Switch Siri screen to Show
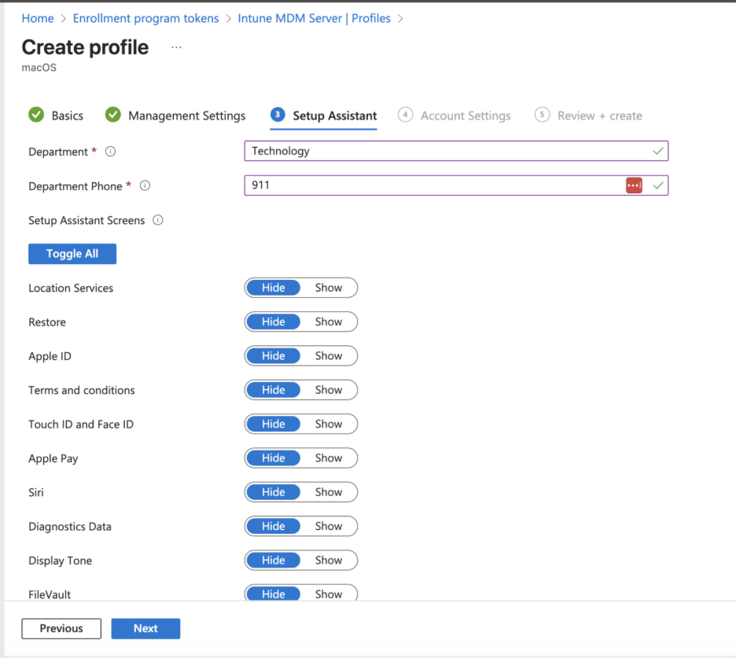 point(329,492)
